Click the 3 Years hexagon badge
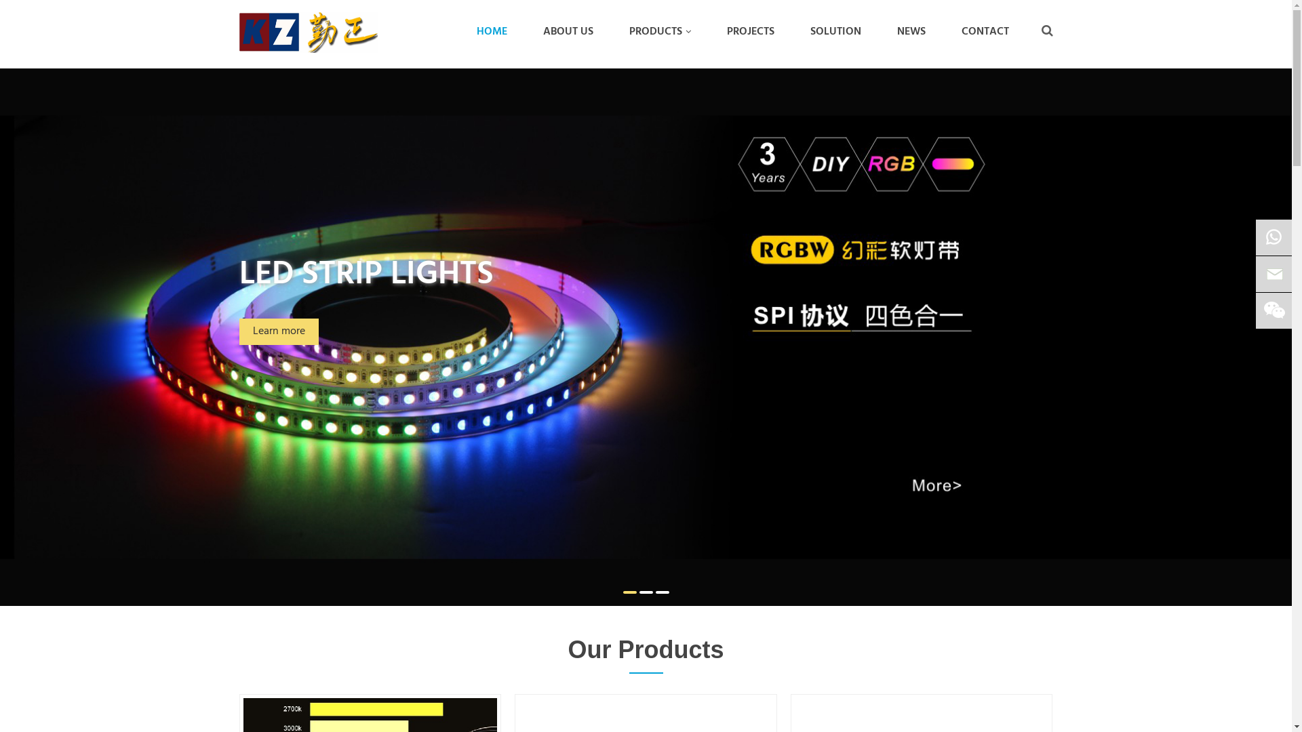 pyautogui.click(x=768, y=164)
